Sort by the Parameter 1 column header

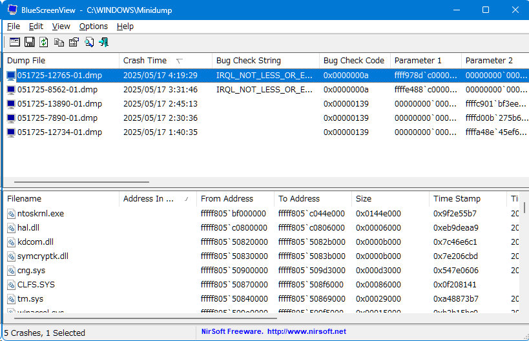[x=426, y=60]
